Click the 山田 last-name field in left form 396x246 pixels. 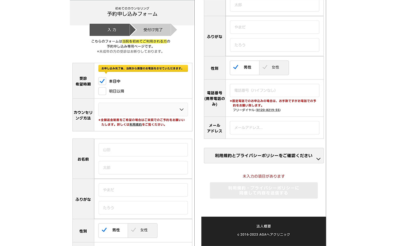click(143, 150)
